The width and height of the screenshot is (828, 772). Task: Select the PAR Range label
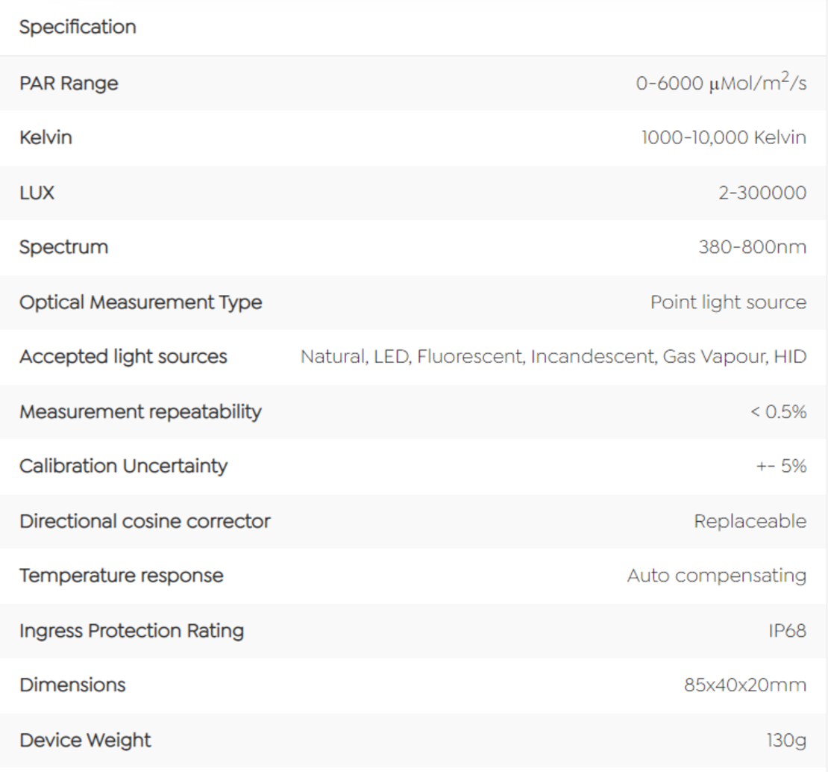69,84
